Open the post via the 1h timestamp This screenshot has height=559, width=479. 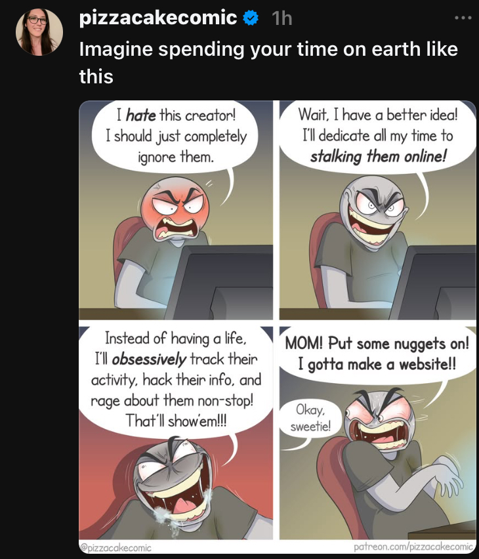pyautogui.click(x=281, y=18)
